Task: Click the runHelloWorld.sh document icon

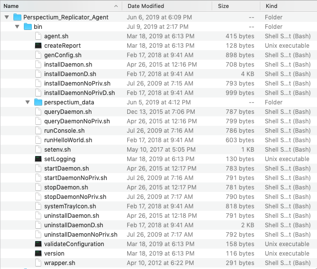Action: [x=38, y=140]
